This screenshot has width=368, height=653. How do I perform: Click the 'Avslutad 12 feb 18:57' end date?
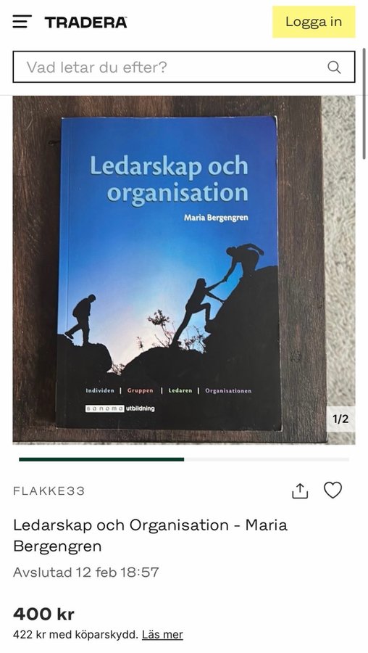click(86, 572)
